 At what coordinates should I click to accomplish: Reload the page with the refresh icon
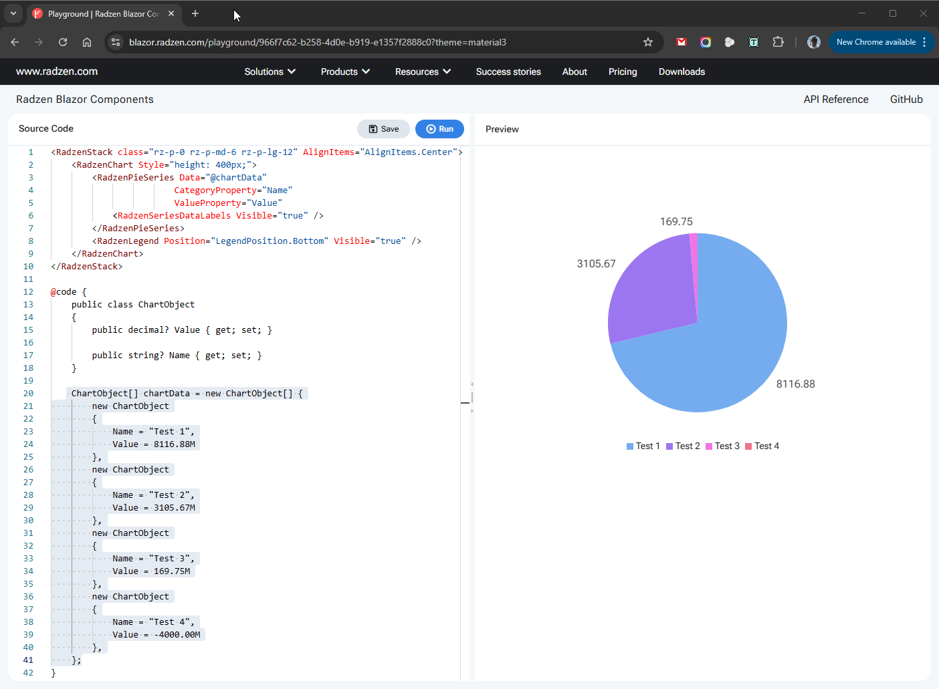63,42
